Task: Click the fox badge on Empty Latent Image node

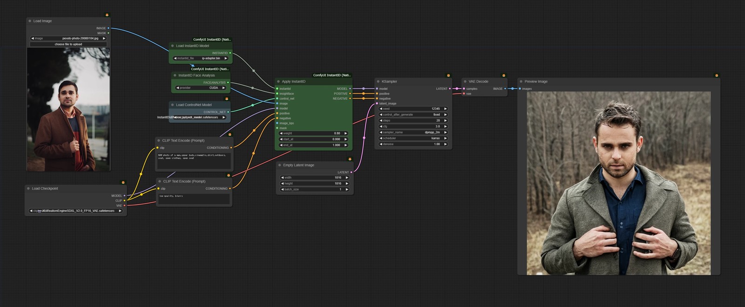Action: tap(350, 159)
